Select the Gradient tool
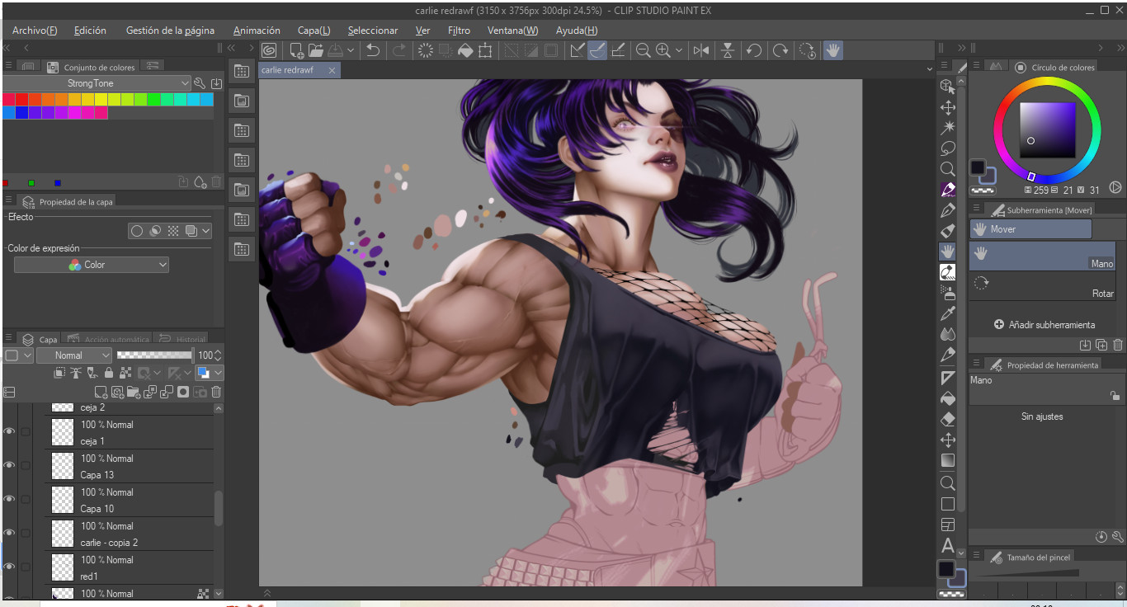This screenshot has height=607, width=1127. [x=948, y=460]
